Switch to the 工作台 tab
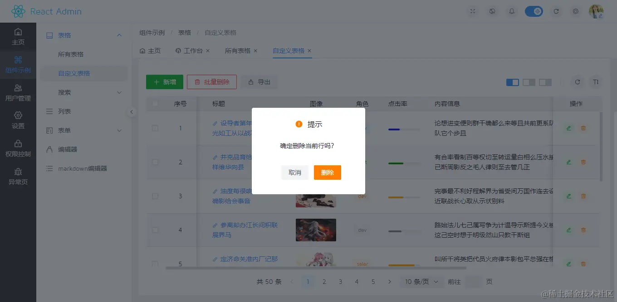The image size is (617, 302). tap(193, 51)
